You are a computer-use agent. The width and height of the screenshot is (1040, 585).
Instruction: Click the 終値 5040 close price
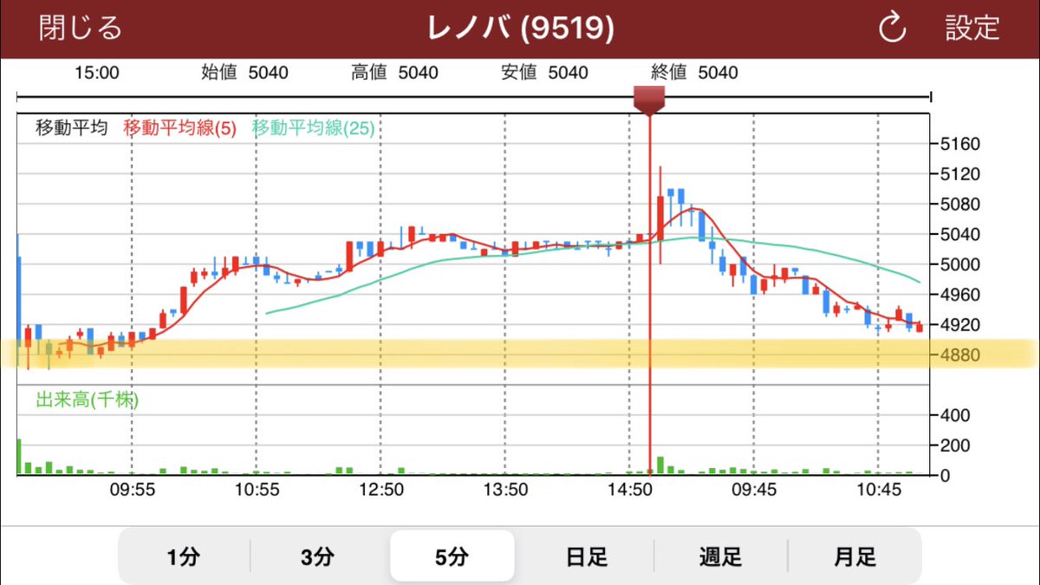pyautogui.click(x=694, y=73)
